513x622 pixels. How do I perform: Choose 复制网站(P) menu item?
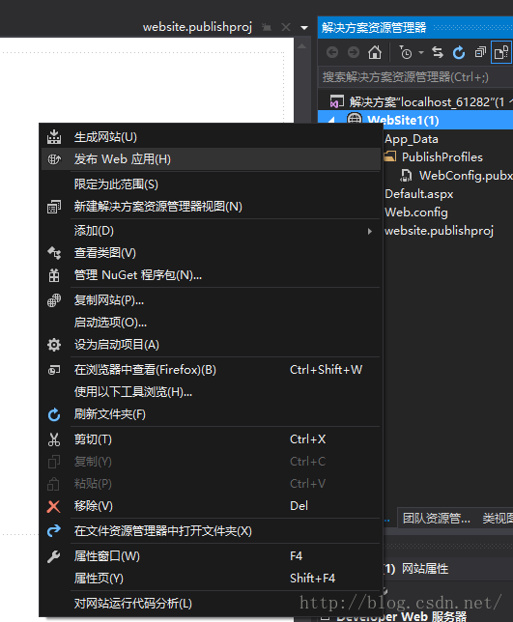click(x=211, y=300)
